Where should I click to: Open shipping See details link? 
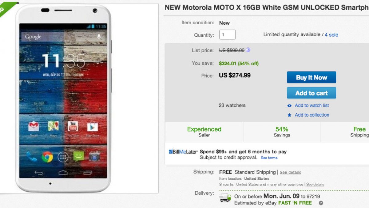[x=290, y=173]
